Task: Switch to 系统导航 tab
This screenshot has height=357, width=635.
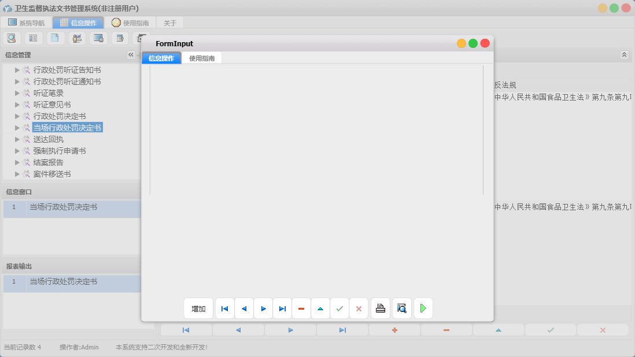Action: click(x=27, y=23)
